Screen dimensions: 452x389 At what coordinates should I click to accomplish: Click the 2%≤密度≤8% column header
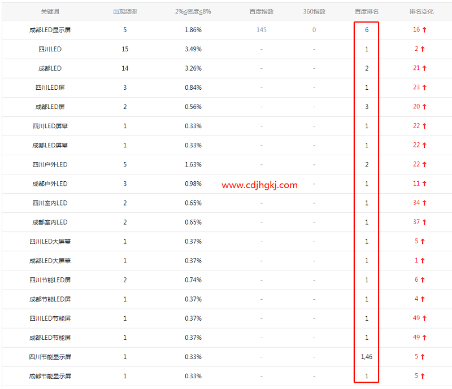pyautogui.click(x=193, y=11)
